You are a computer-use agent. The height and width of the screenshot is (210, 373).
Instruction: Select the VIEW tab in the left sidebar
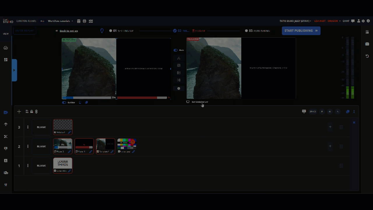[6, 34]
